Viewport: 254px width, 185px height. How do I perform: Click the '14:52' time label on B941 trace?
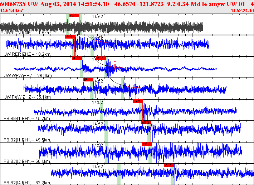98,102
